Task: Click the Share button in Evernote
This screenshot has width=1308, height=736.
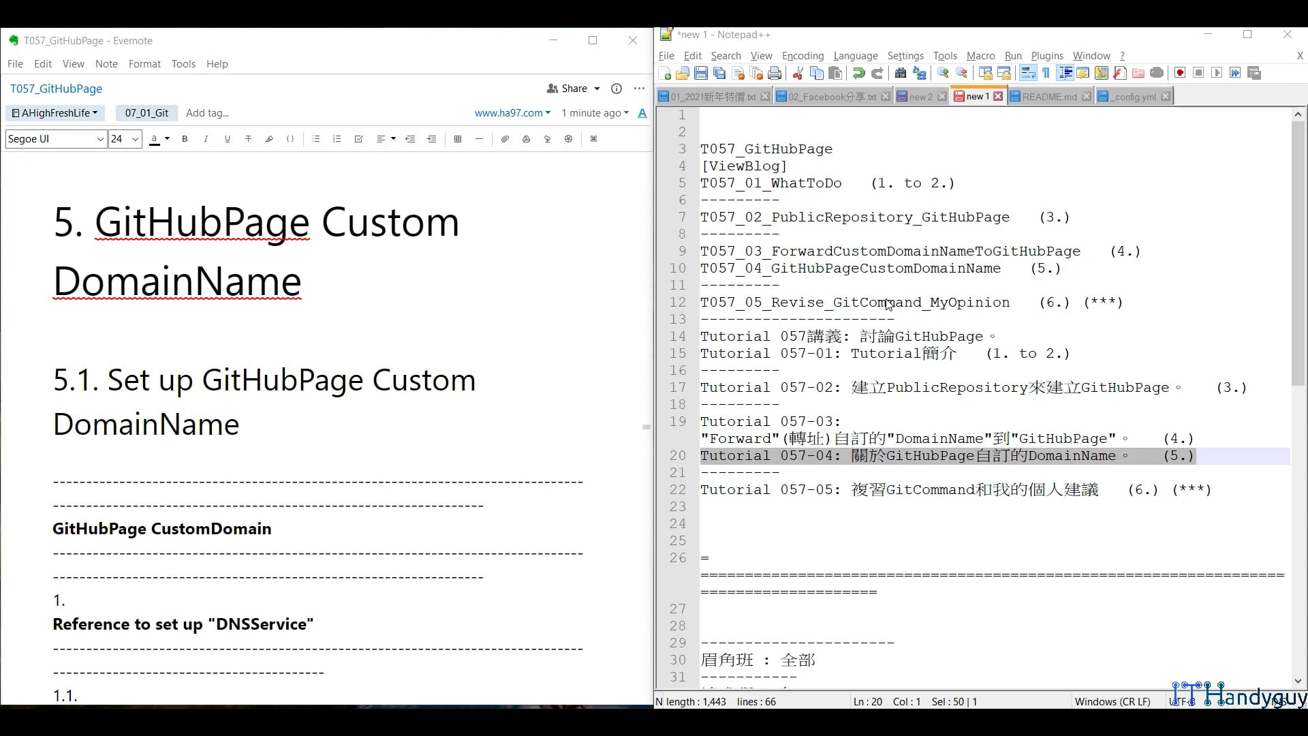Action: pos(572,88)
